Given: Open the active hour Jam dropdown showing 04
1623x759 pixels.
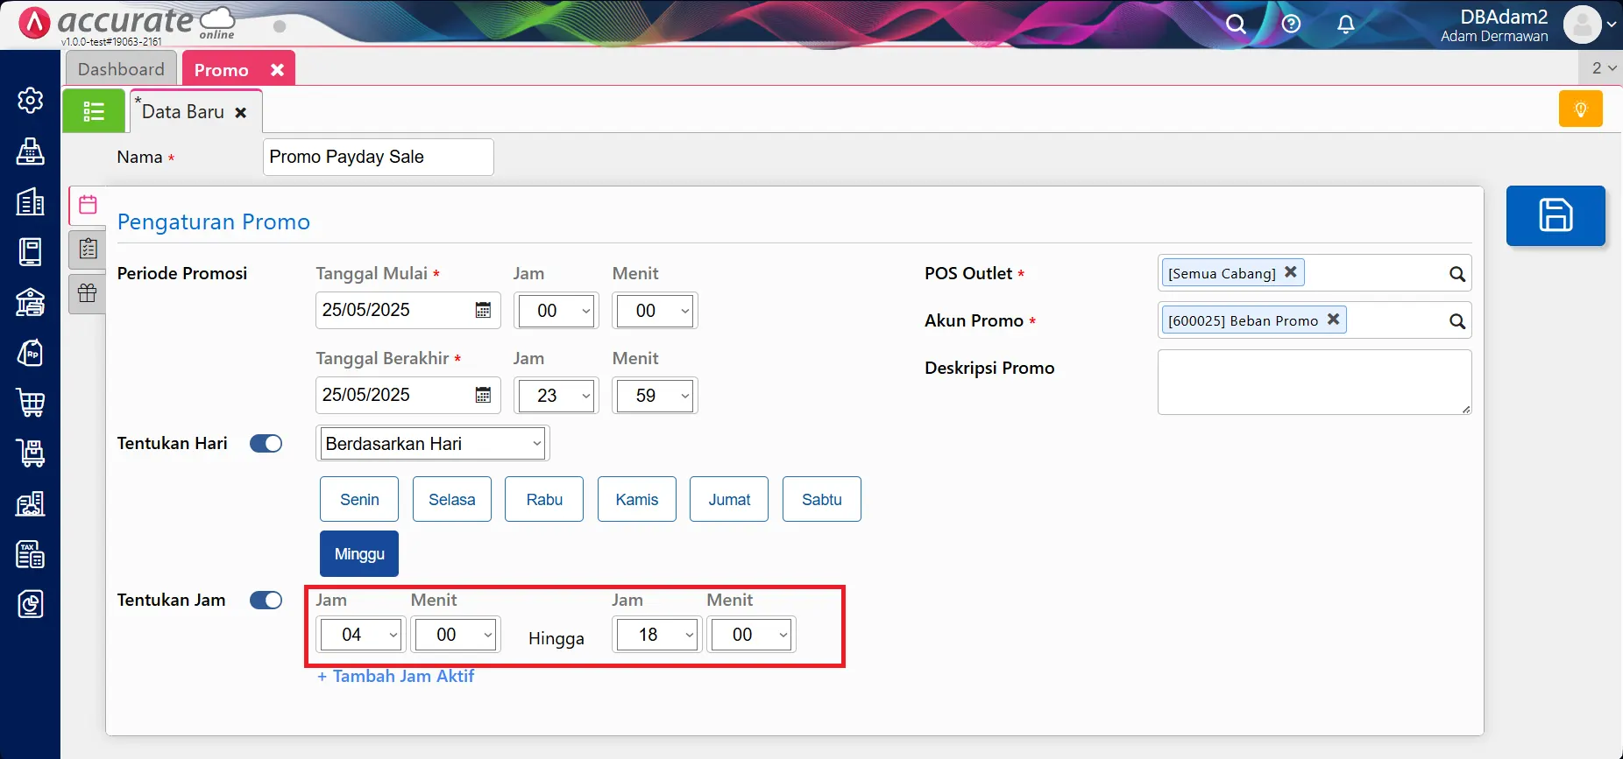Looking at the screenshot, I should click(x=361, y=635).
